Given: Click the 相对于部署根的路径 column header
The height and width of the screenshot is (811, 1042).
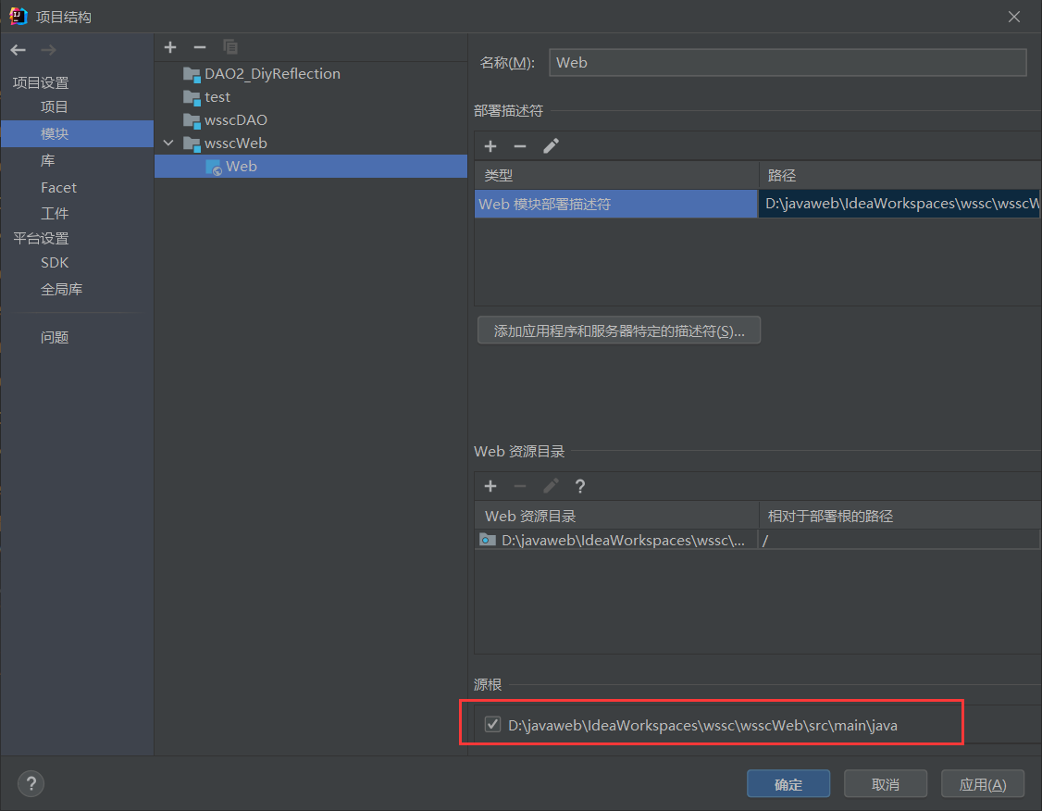Looking at the screenshot, I should pos(899,516).
